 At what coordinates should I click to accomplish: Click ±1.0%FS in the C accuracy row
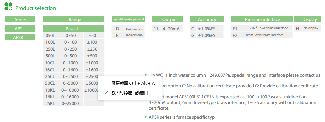[207, 29]
